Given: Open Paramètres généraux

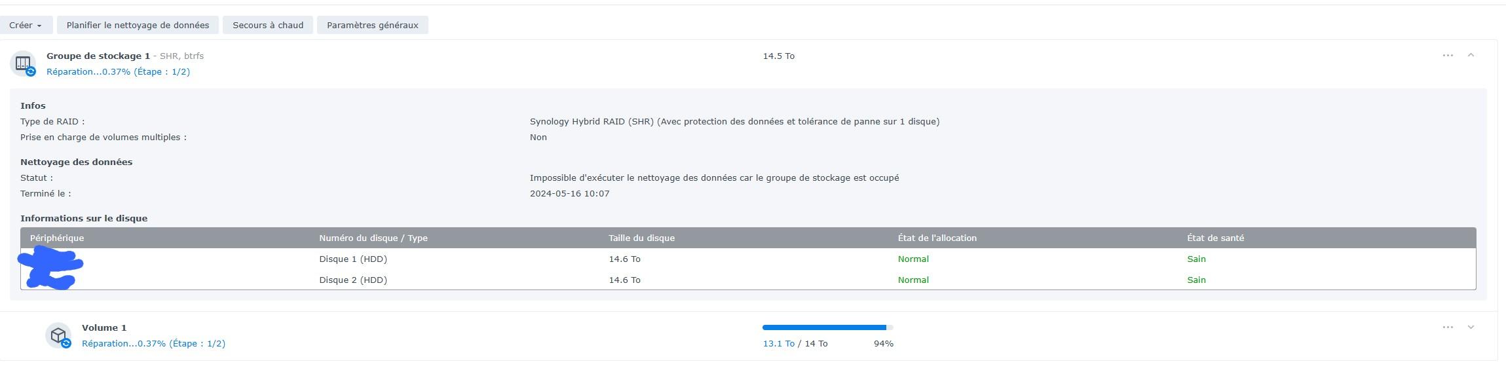Looking at the screenshot, I should tap(372, 26).
